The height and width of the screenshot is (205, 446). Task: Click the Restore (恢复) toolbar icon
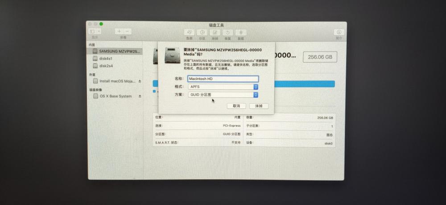pos(228,32)
